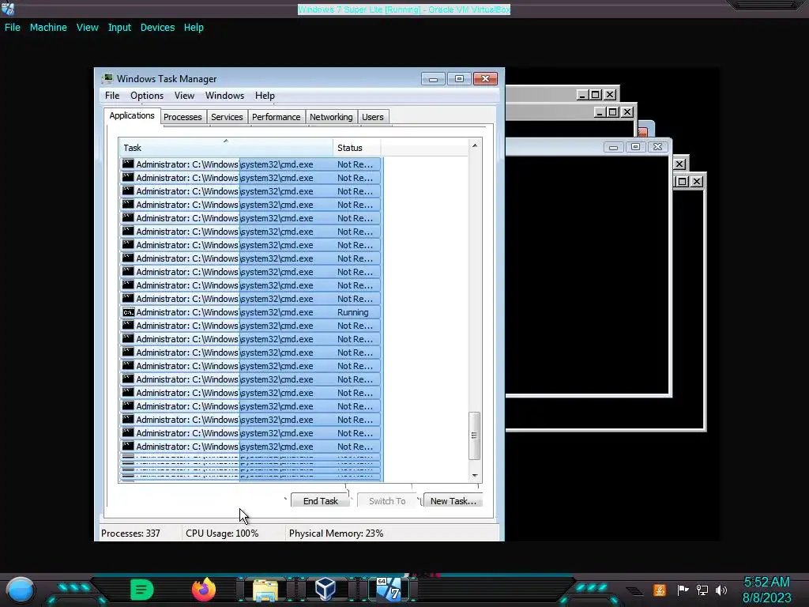Close the Windows Task Manager window
Image resolution: width=809 pixels, height=607 pixels.
pyautogui.click(x=485, y=78)
